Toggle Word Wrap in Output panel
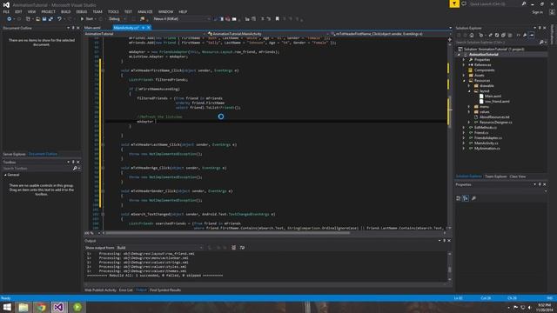Image resolution: width=557 pixels, height=313 pixels. pos(242,248)
